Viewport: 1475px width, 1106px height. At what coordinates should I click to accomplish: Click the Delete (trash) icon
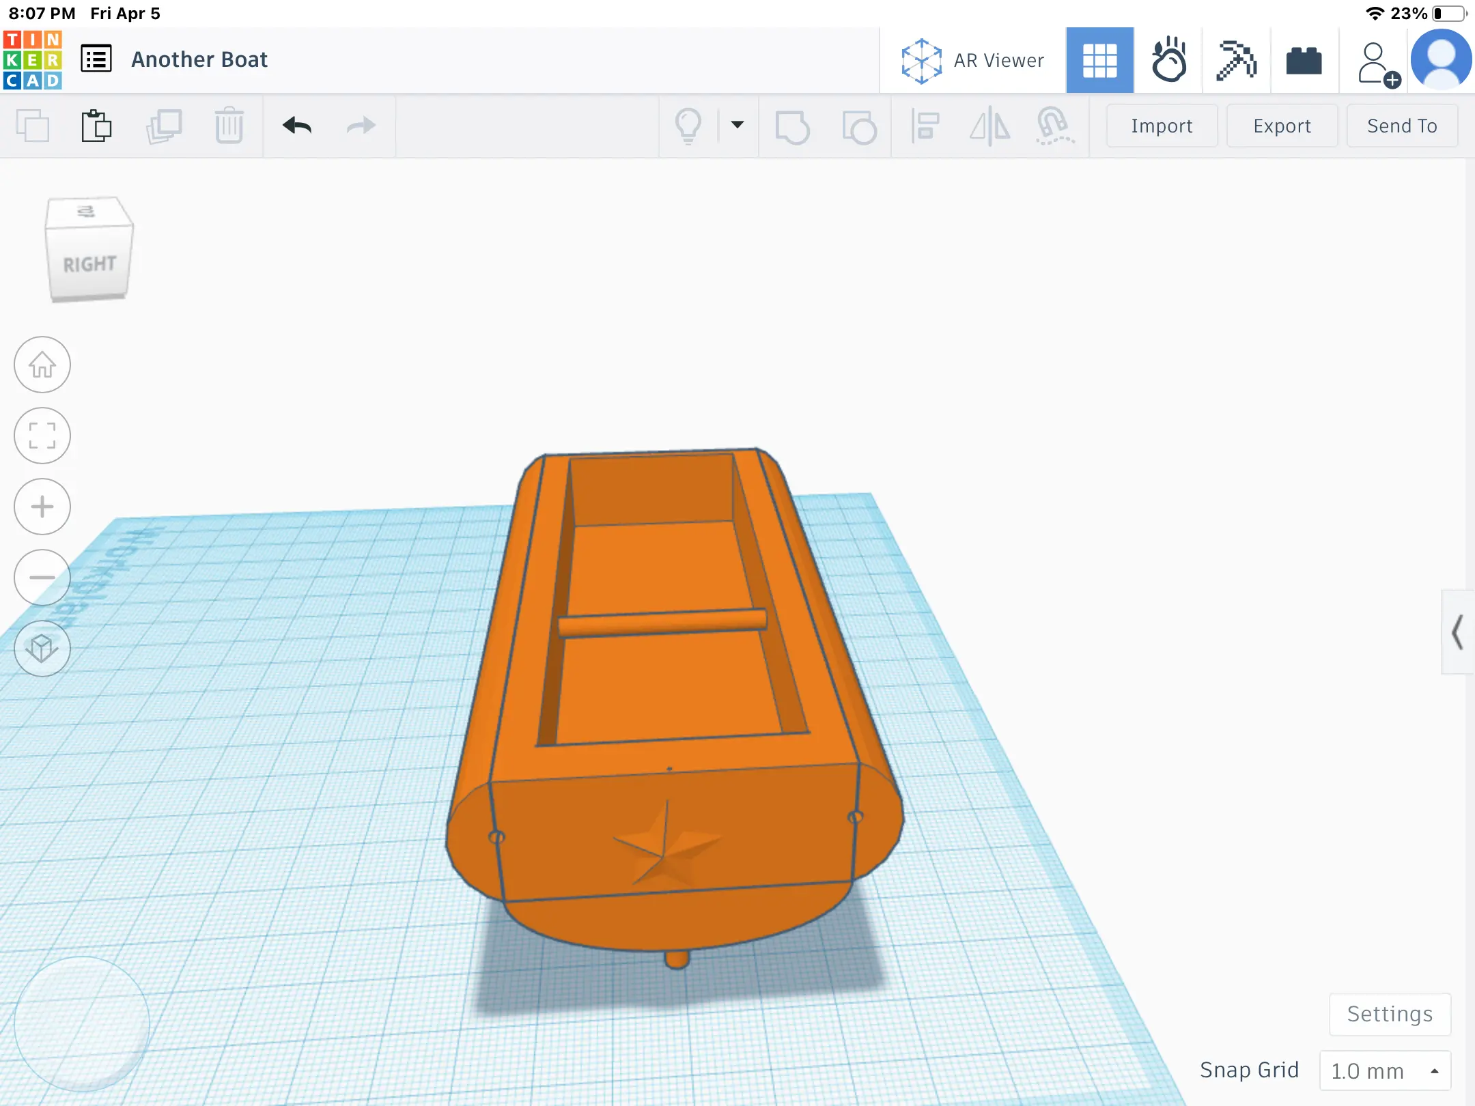(230, 126)
